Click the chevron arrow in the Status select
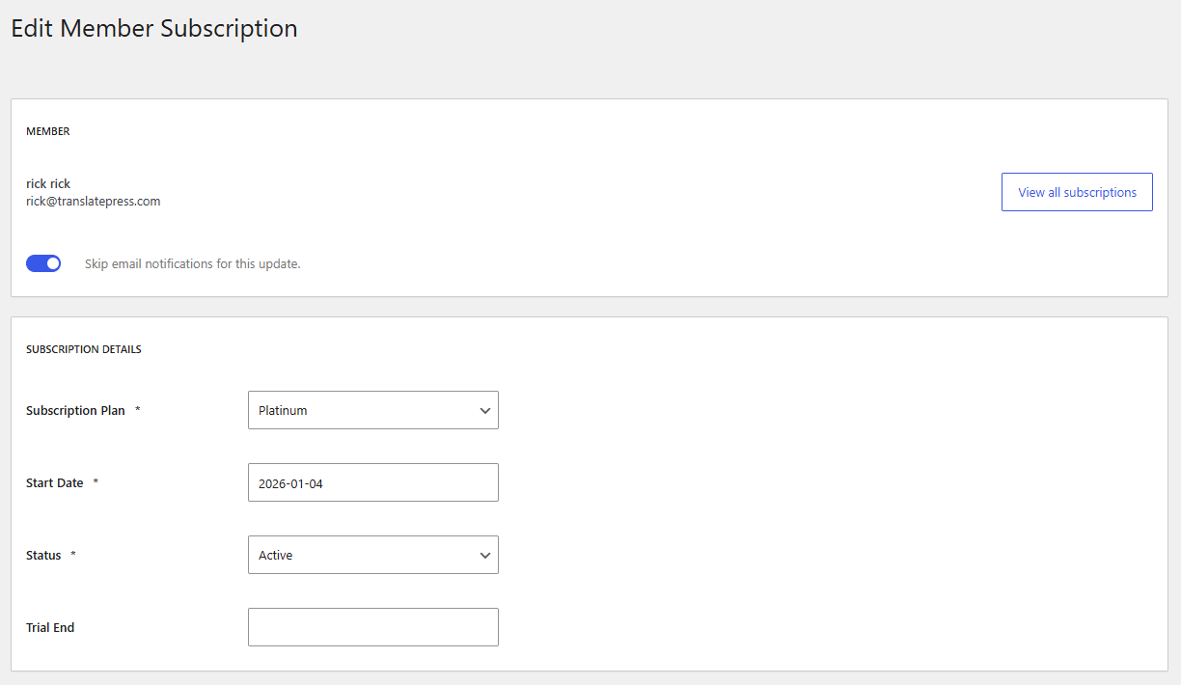This screenshot has height=685, width=1181. point(485,556)
